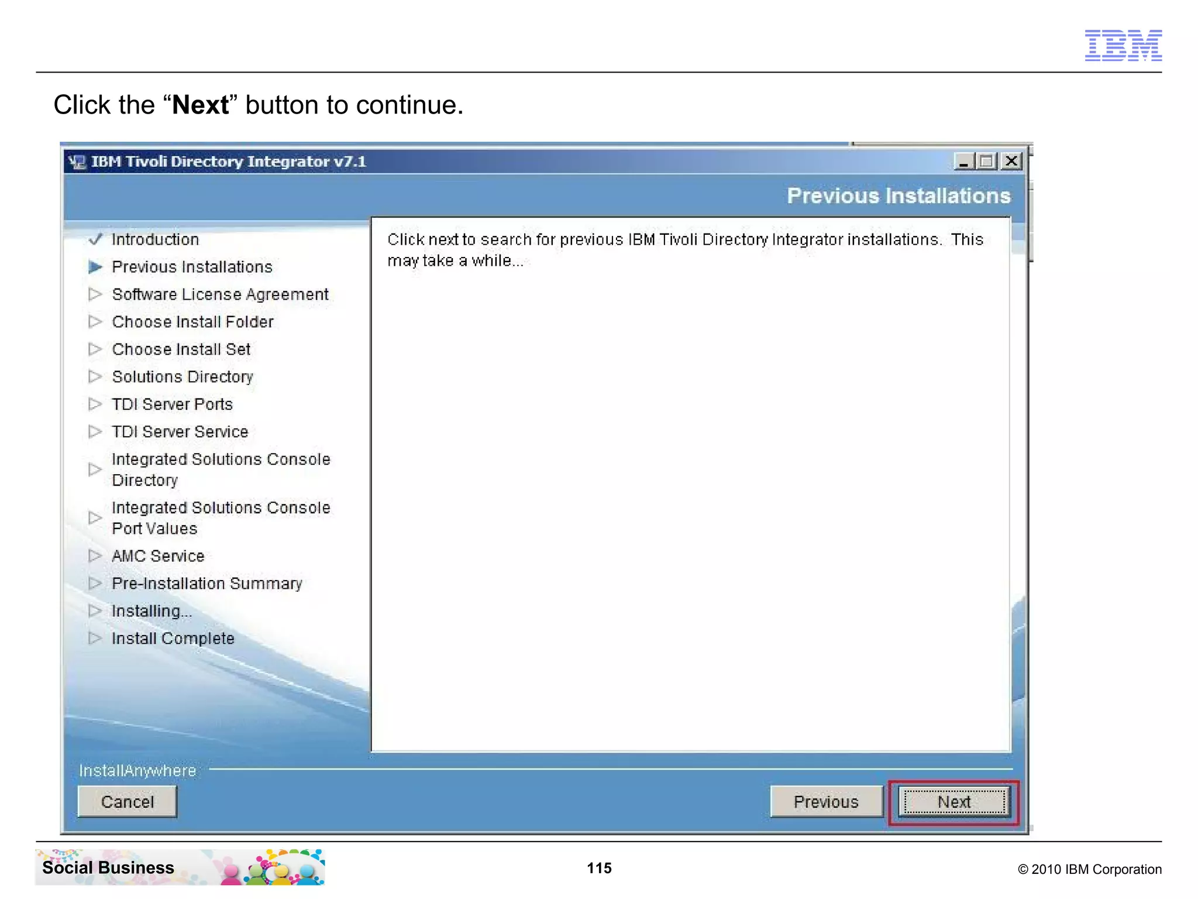
Task: Maximize the installer window
Action: click(987, 161)
